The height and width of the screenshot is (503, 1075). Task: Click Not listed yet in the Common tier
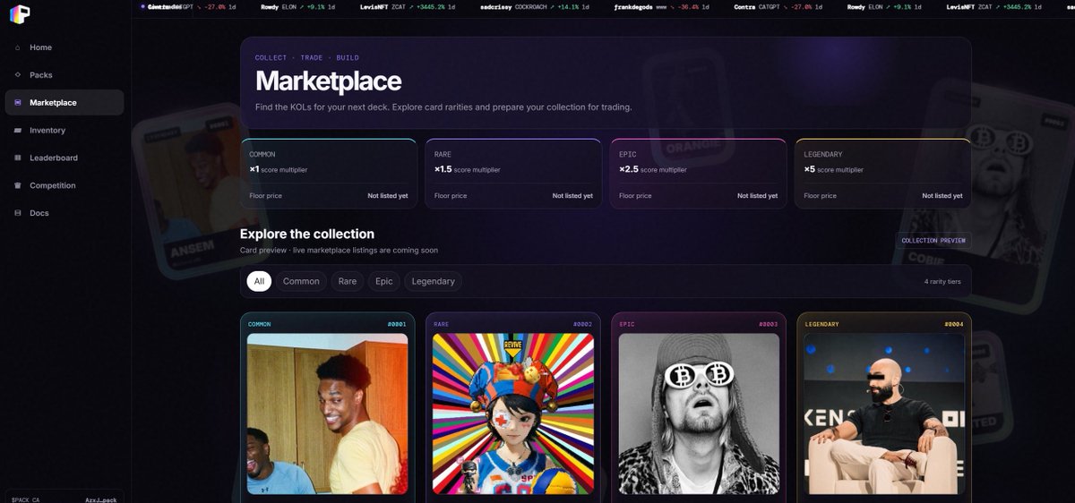click(387, 195)
